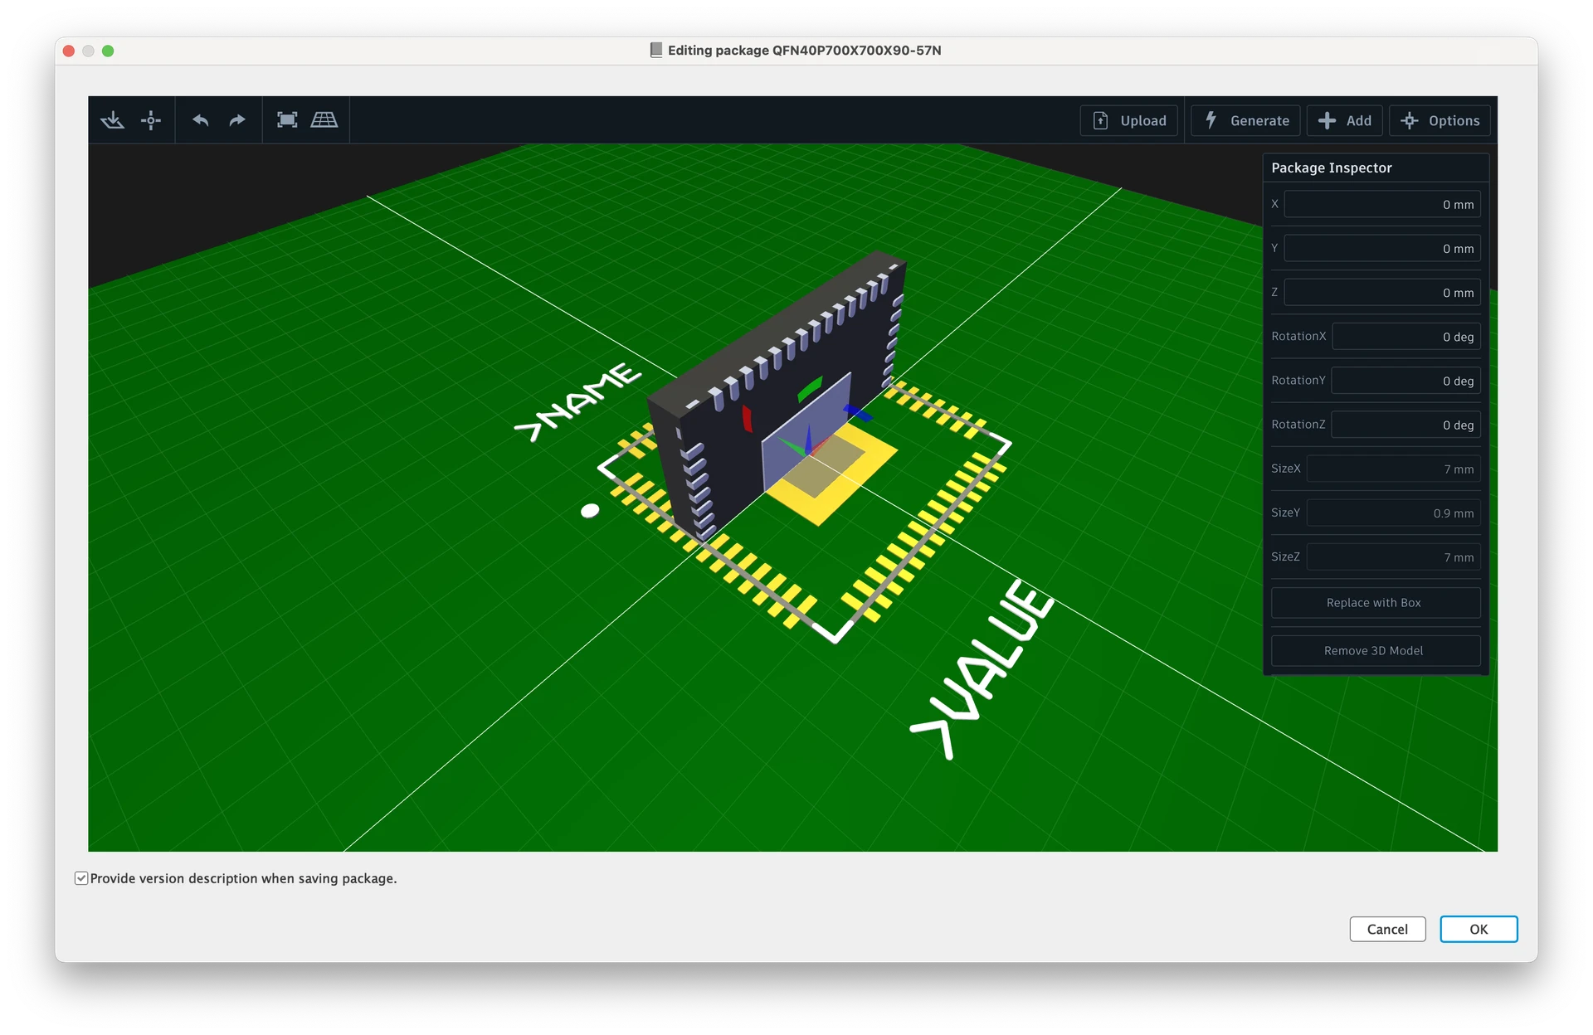The width and height of the screenshot is (1593, 1035).
Task: Click the Z offset input field
Action: coord(1381,293)
